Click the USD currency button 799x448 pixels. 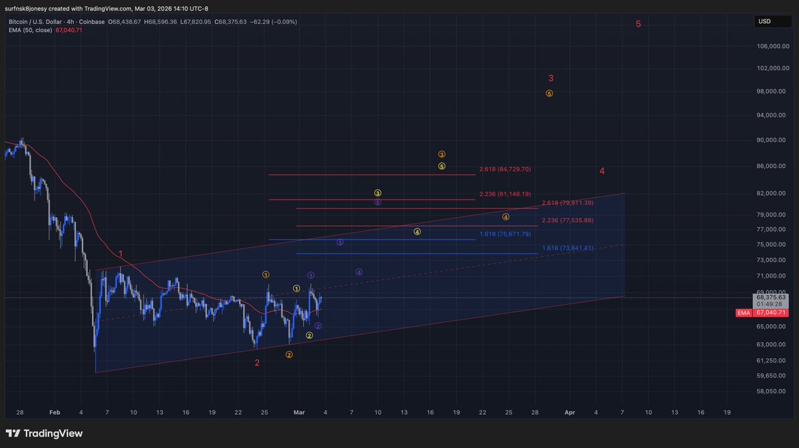[x=774, y=21]
